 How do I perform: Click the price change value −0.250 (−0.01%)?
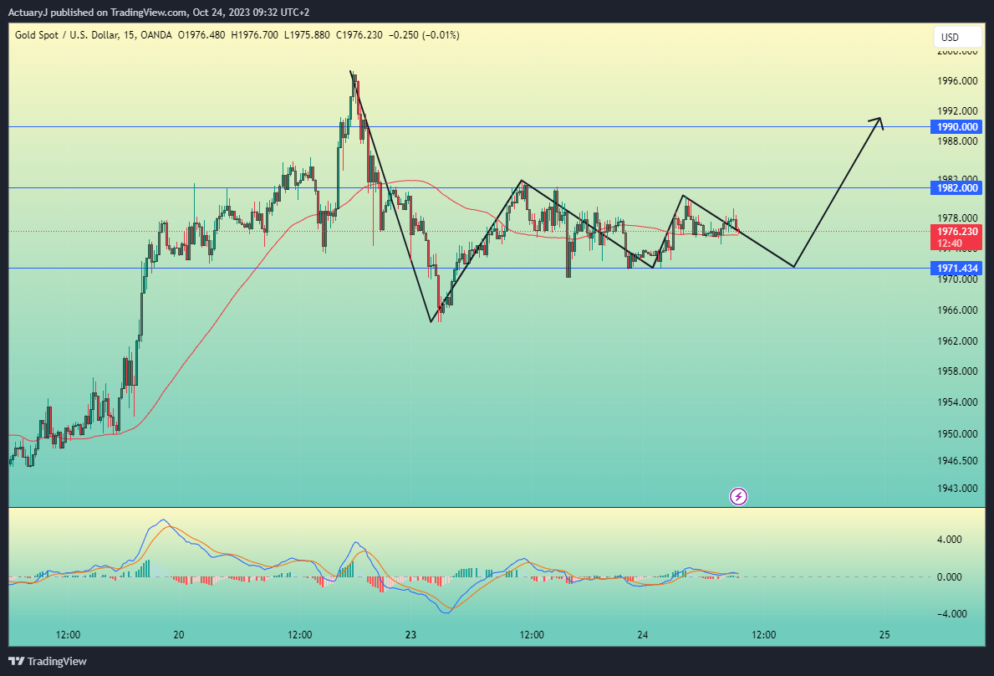[424, 35]
